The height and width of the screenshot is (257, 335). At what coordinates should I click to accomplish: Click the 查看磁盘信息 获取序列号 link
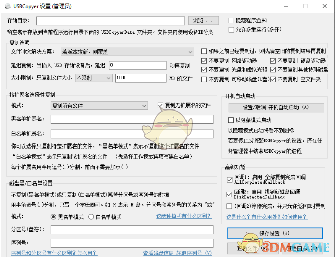click(177, 253)
